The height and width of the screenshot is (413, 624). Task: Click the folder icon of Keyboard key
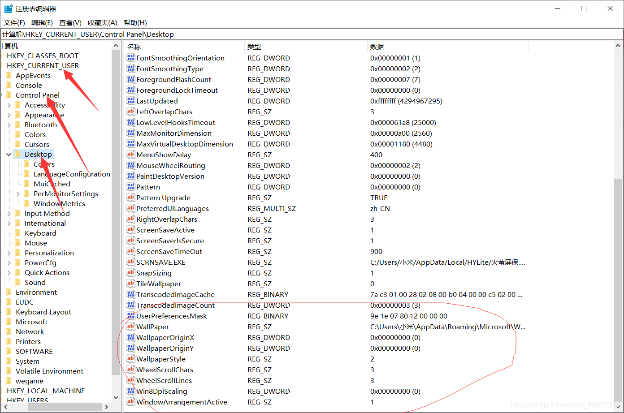18,233
